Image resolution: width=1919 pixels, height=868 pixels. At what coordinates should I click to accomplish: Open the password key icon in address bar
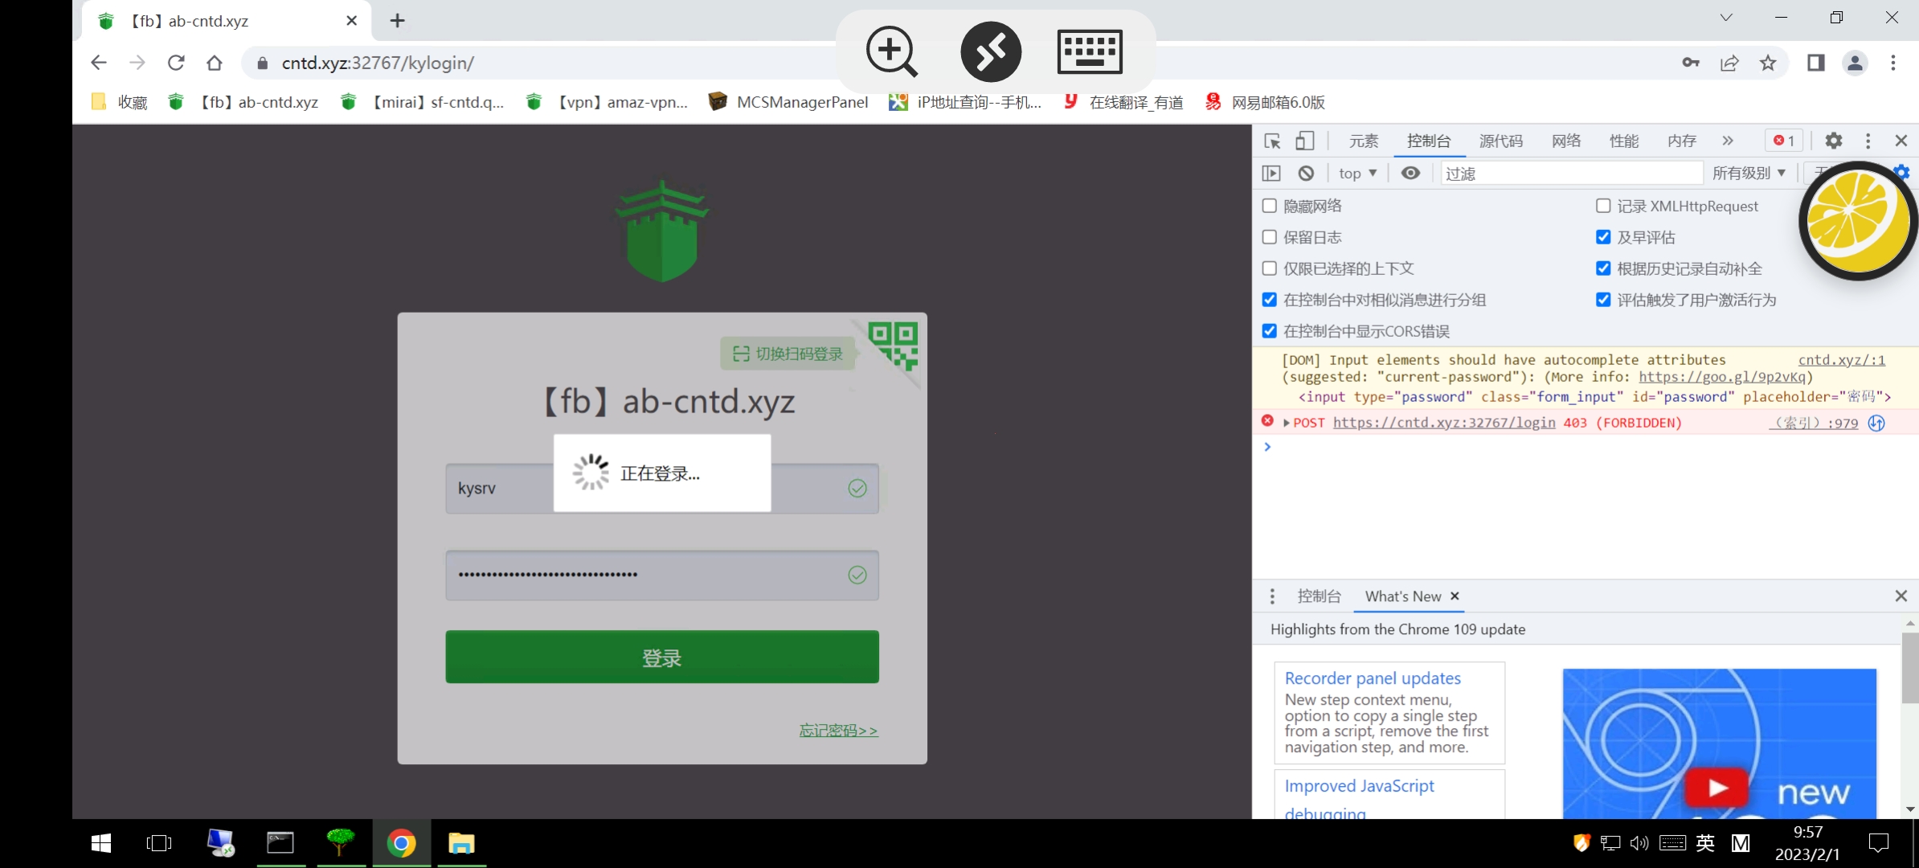click(x=1691, y=63)
